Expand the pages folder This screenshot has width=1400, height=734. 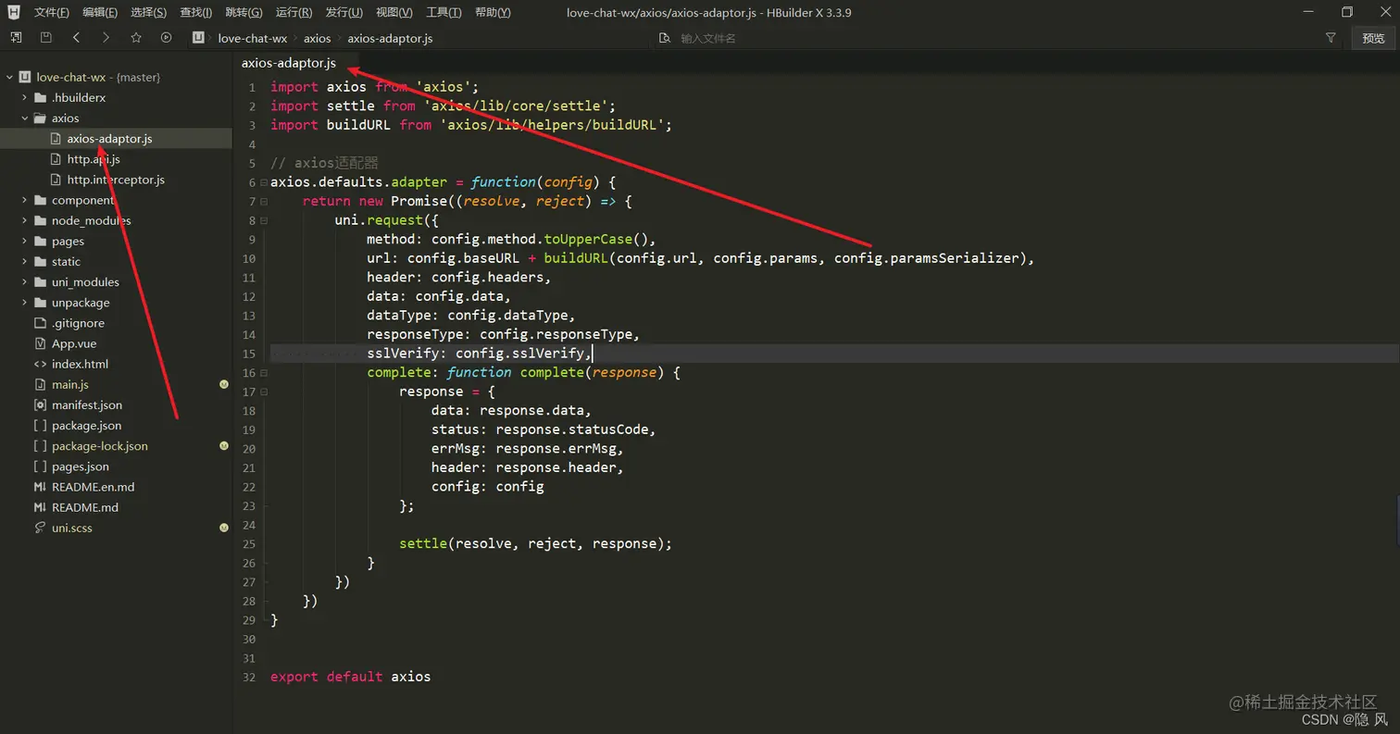click(25, 241)
